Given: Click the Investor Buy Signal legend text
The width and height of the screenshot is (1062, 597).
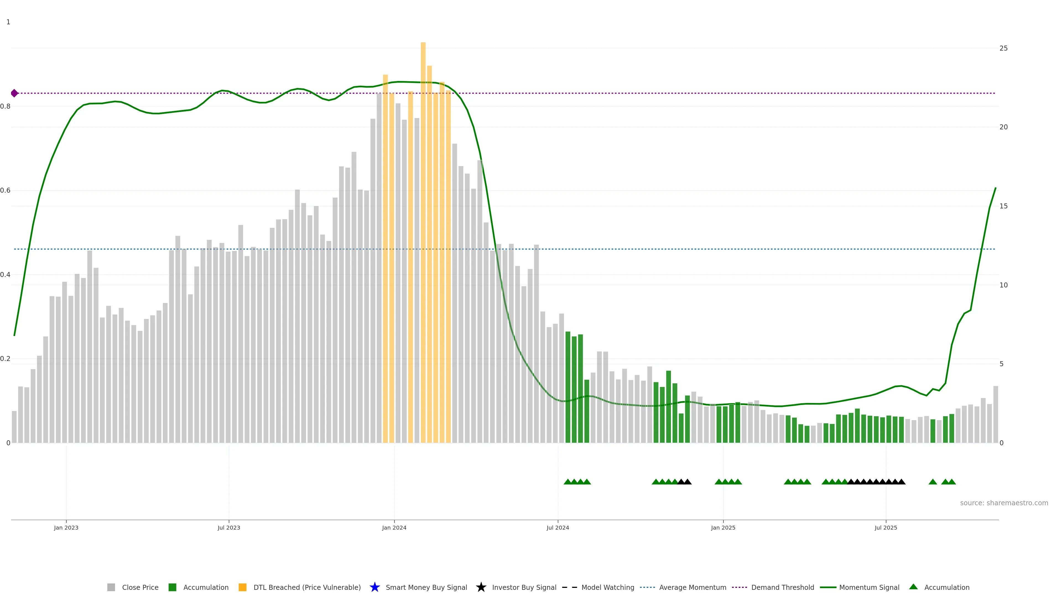Looking at the screenshot, I should pyautogui.click(x=524, y=587).
